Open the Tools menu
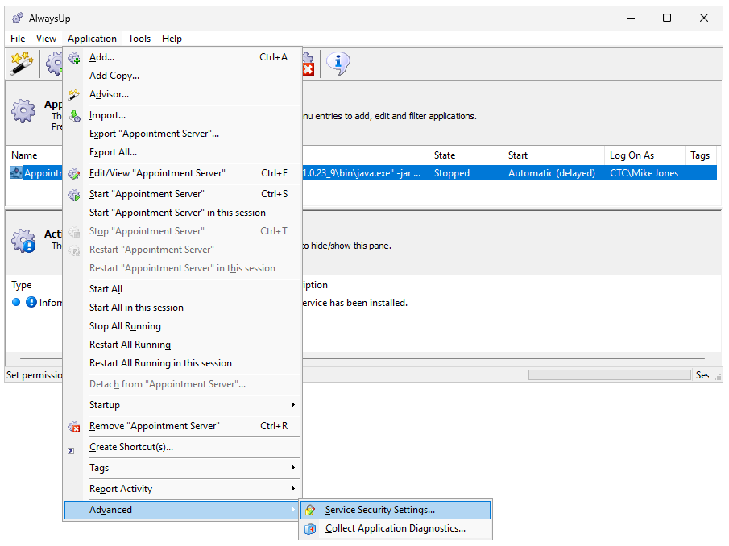The width and height of the screenshot is (729, 546). click(x=139, y=38)
